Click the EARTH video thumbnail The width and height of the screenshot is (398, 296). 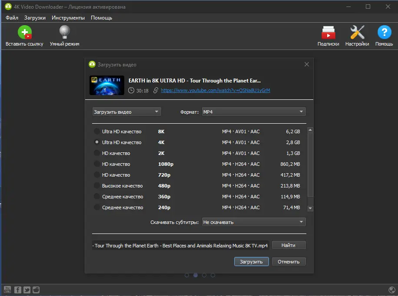coord(106,85)
